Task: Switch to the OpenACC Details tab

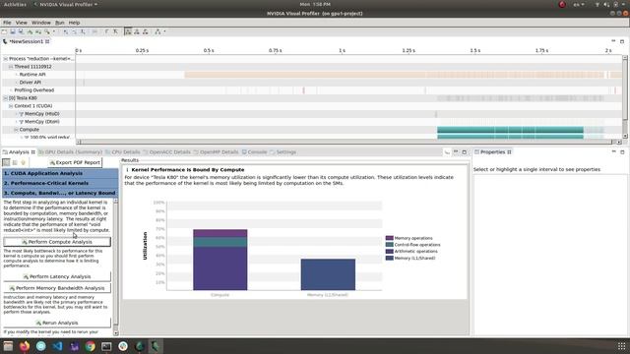Action: [166, 152]
